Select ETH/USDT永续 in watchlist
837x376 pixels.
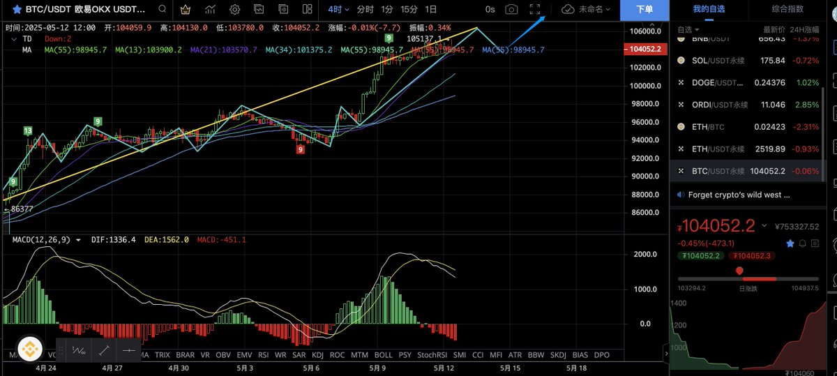click(748, 149)
